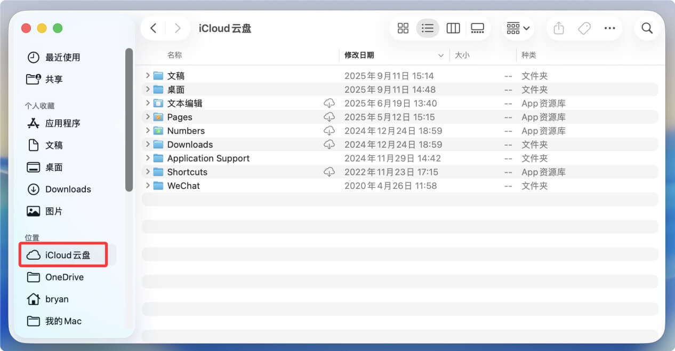Image resolution: width=675 pixels, height=351 pixels.
Task: Download Pages from iCloud via the cloud icon
Action: (330, 117)
